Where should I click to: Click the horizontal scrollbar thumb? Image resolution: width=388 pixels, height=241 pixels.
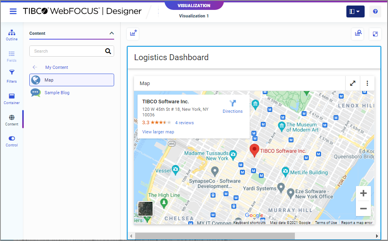point(215,236)
